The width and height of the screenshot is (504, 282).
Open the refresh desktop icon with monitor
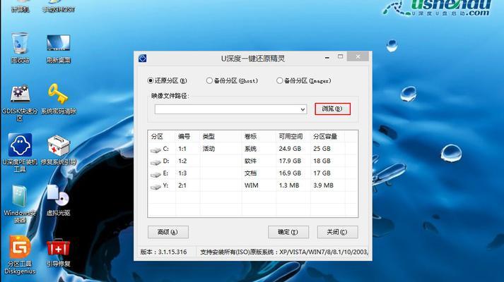click(x=58, y=43)
